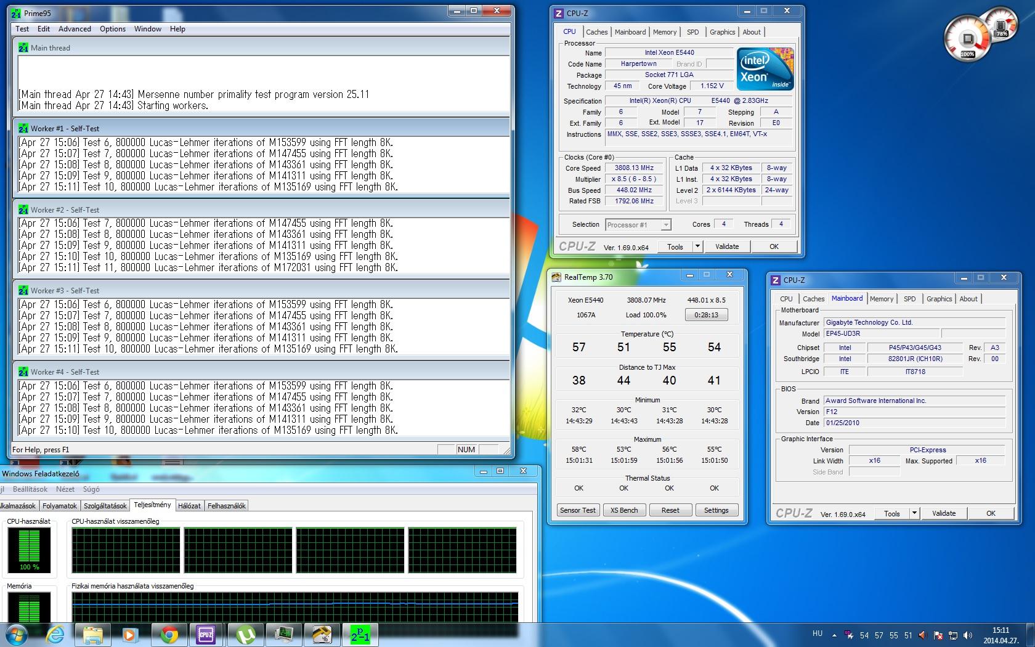Switch to CPU-Z taskbar icon

(206, 634)
